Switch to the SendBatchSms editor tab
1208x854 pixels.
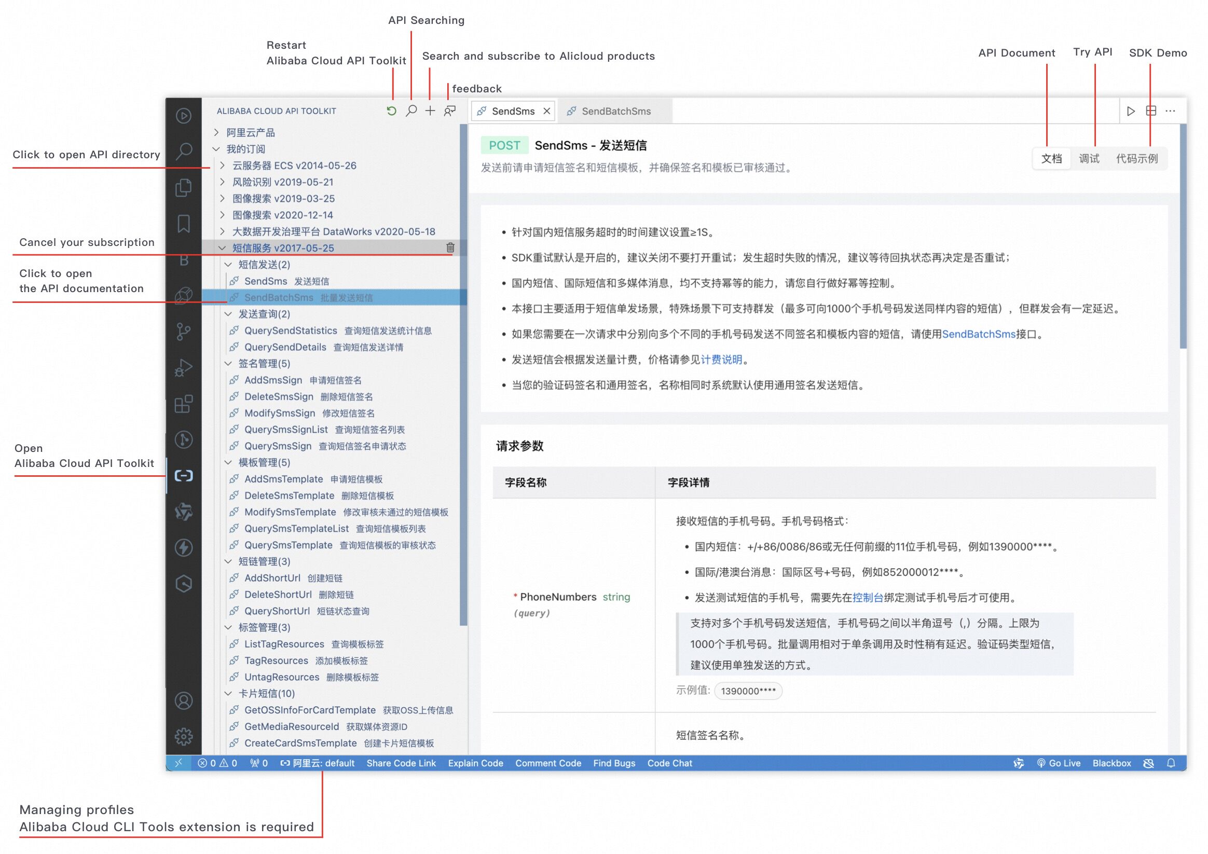615,111
